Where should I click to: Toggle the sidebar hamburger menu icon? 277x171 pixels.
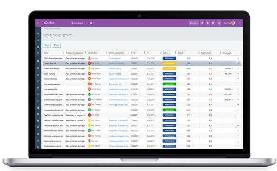click(x=38, y=23)
